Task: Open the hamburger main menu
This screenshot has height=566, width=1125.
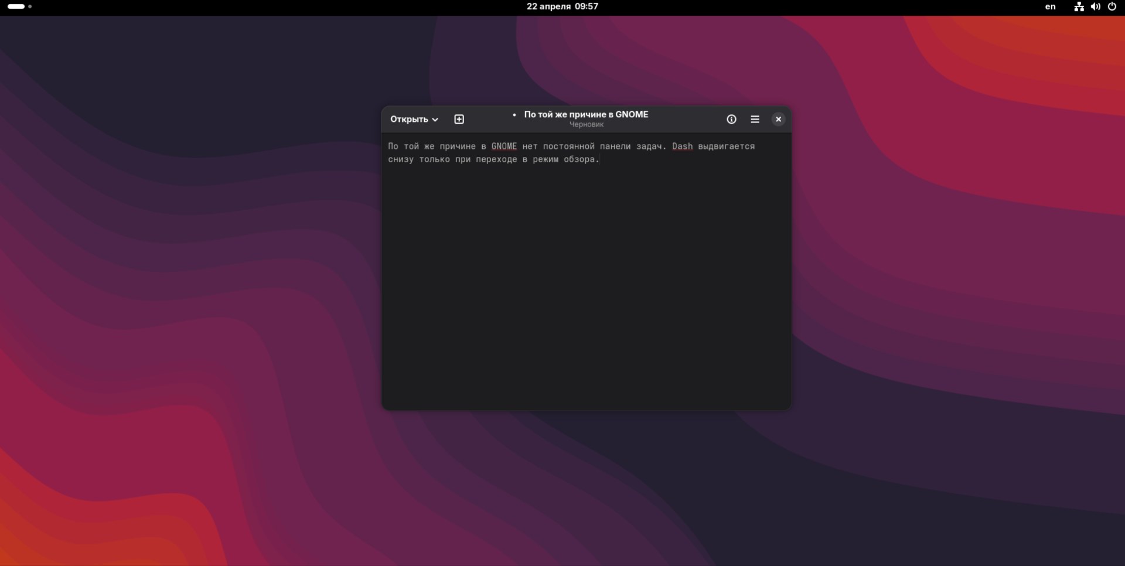Action: click(x=755, y=120)
